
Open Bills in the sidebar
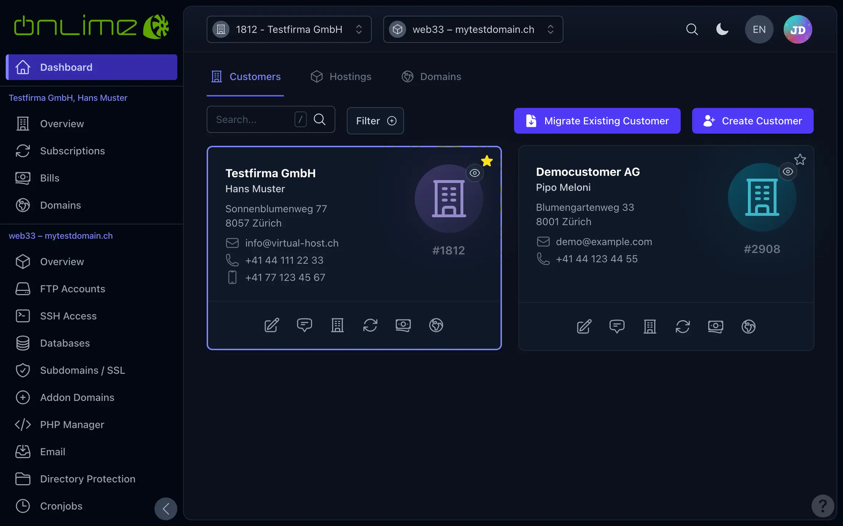coord(92,178)
